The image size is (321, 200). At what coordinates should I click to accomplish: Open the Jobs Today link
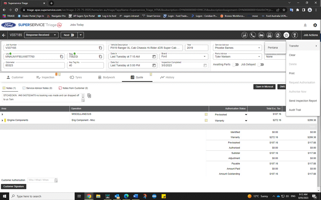77,25
